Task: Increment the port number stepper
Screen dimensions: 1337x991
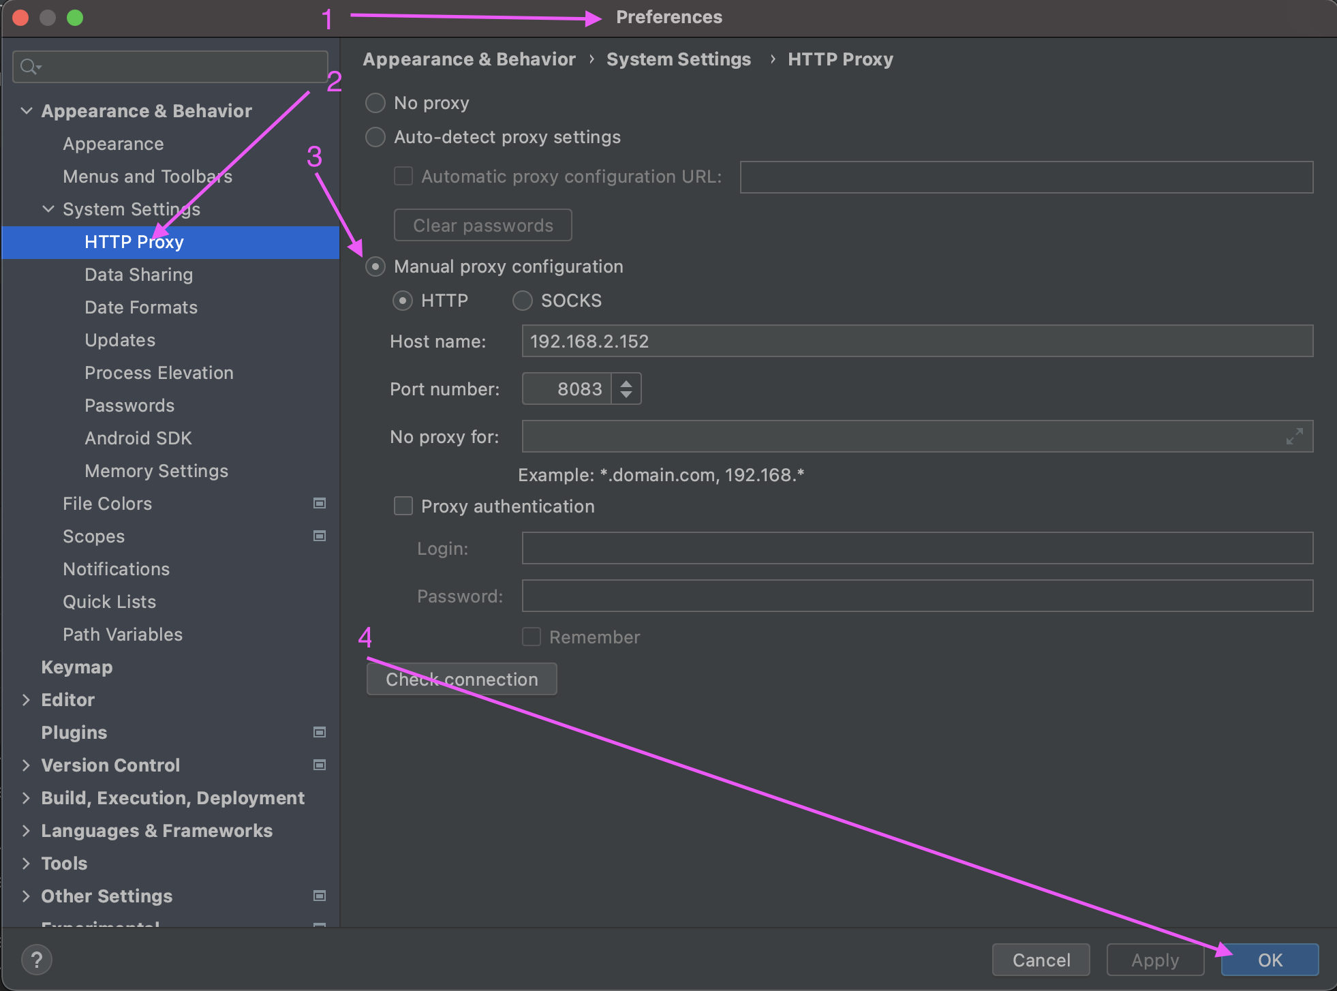Action: click(626, 383)
